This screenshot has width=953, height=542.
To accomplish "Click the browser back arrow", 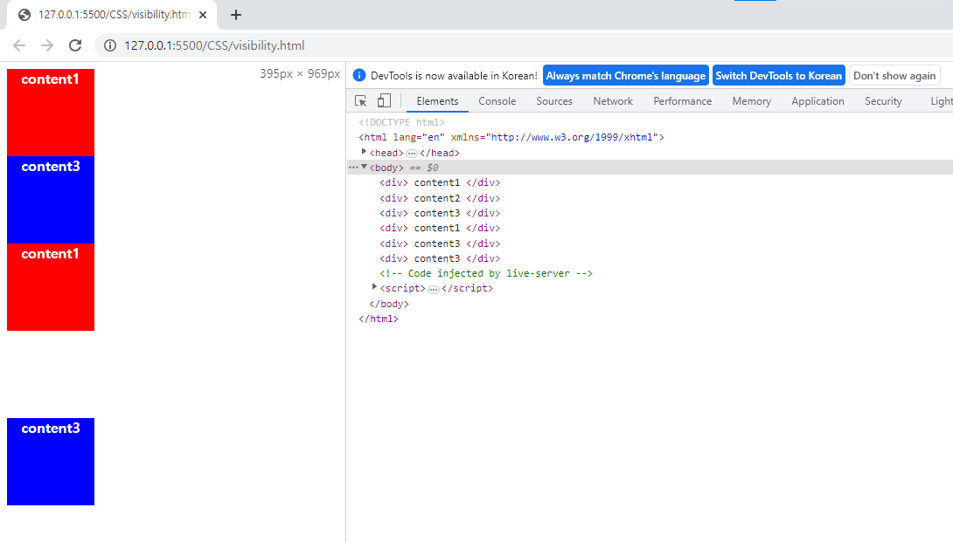I will tap(19, 45).
